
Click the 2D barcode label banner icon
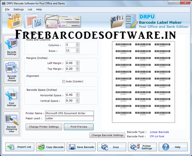pos(33,21)
